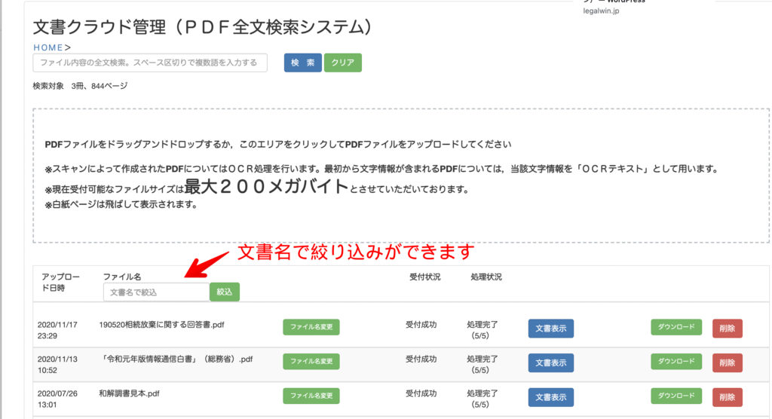The width and height of the screenshot is (772, 419).
Task: Download the 令和元年版情報通信白書 PDF
Action: (x=675, y=362)
